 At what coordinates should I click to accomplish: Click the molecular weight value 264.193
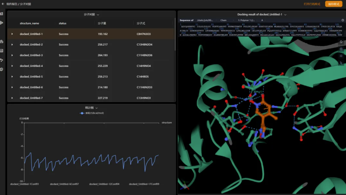point(103,55)
